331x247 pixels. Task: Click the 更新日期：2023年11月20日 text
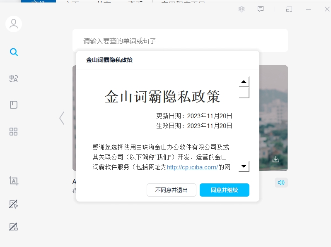point(194,116)
